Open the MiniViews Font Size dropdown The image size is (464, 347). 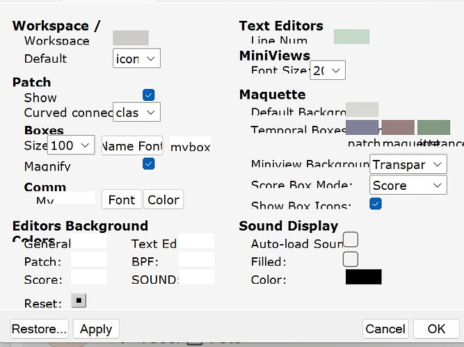[328, 70]
